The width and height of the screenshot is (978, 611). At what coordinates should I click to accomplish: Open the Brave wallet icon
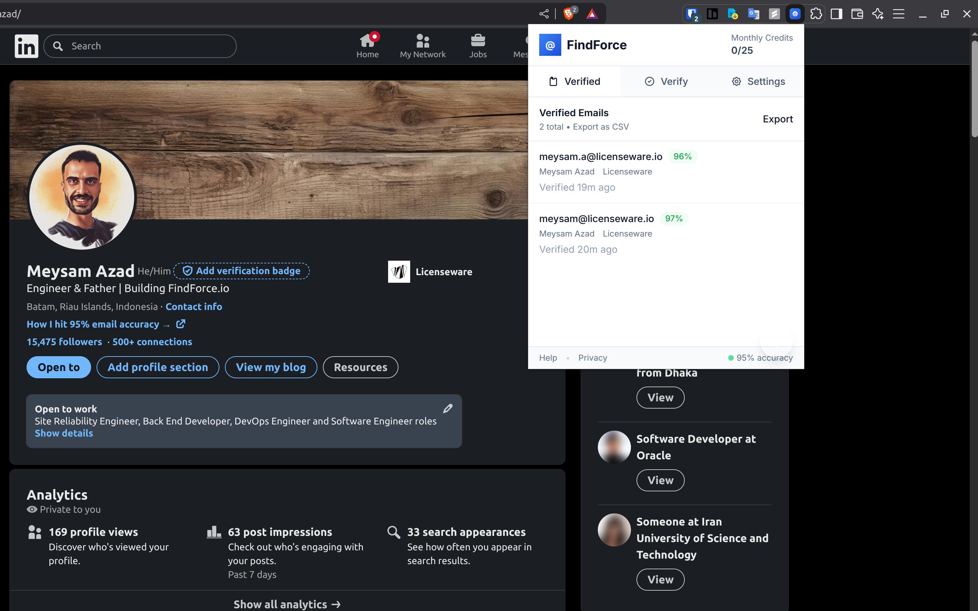[x=857, y=14]
